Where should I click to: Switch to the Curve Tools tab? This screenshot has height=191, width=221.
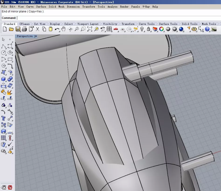click(x=146, y=24)
